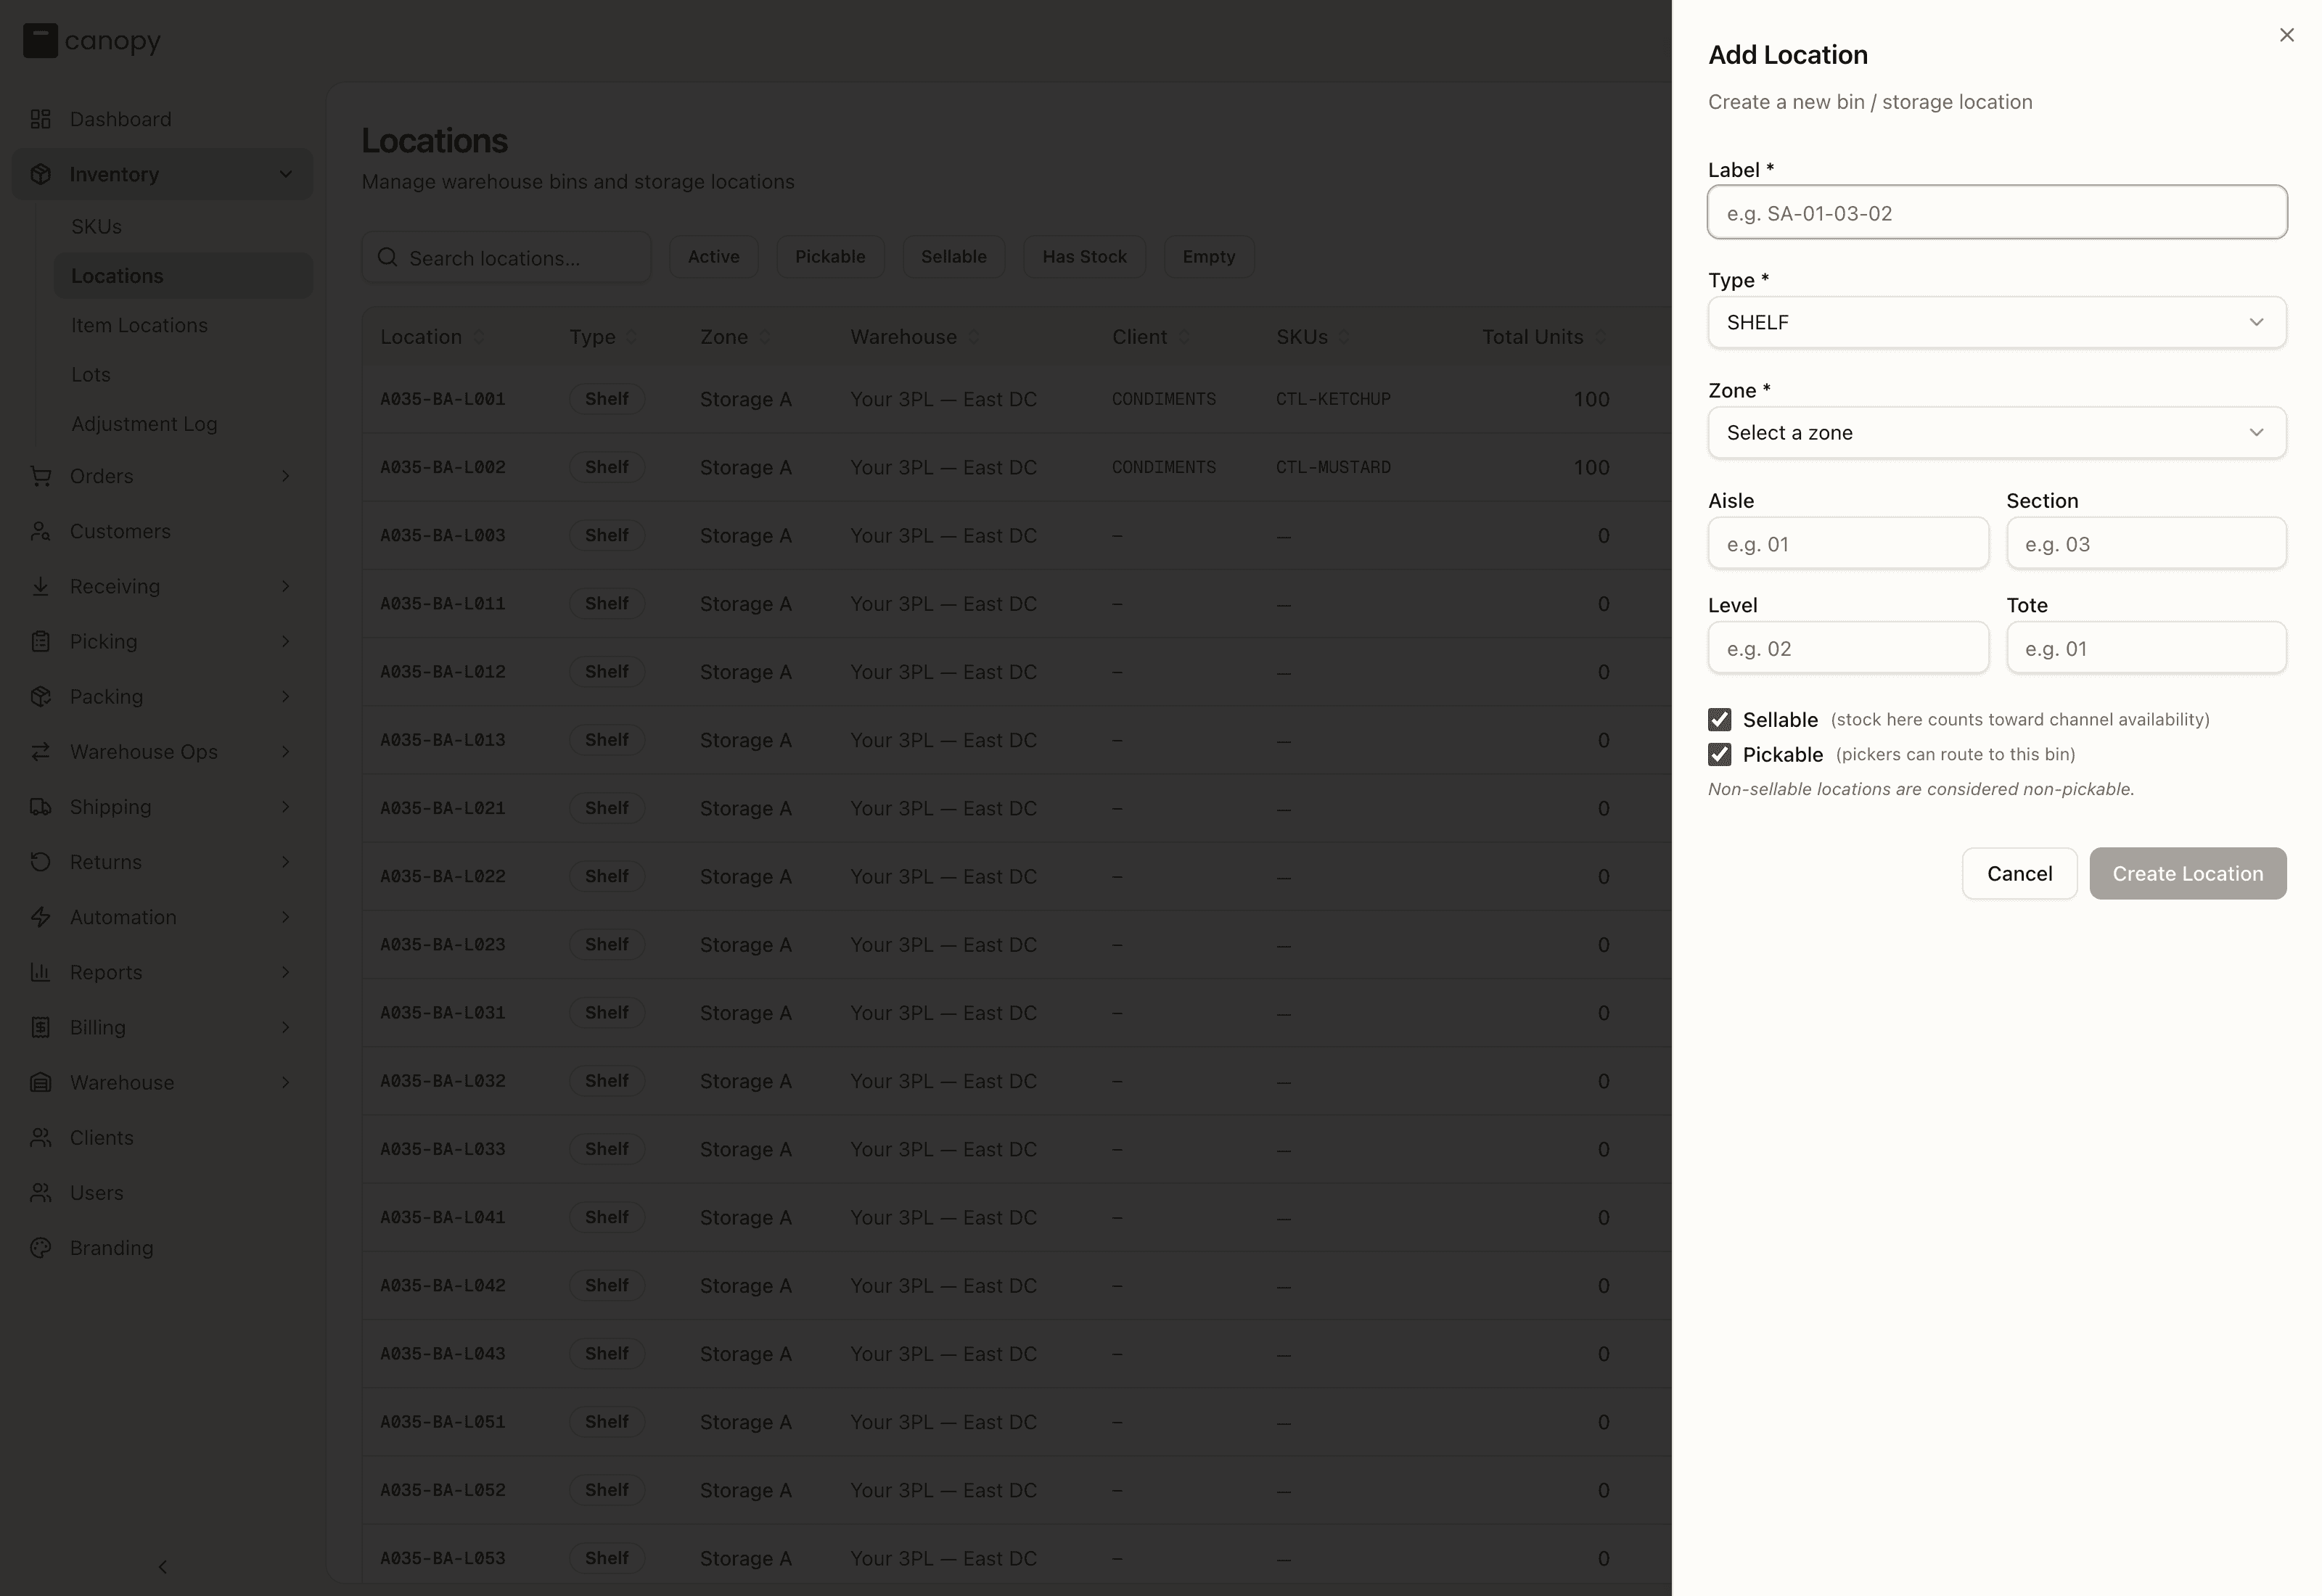Toggle the Empty filter chip
Image resolution: width=2322 pixels, height=1596 pixels.
click(1208, 257)
